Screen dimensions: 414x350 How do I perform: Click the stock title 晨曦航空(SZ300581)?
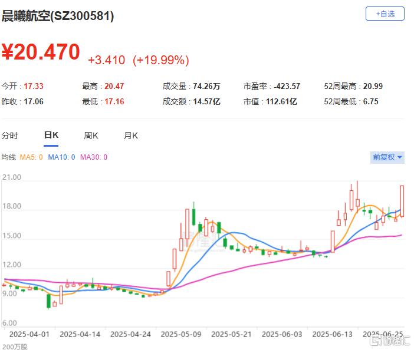pyautogui.click(x=58, y=16)
